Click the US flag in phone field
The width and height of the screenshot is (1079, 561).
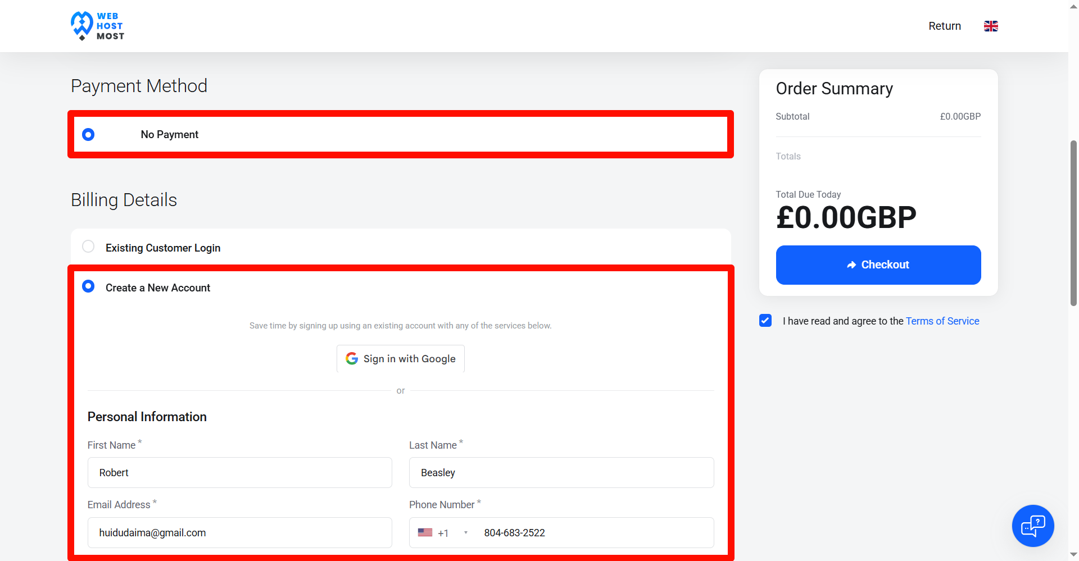pos(425,532)
